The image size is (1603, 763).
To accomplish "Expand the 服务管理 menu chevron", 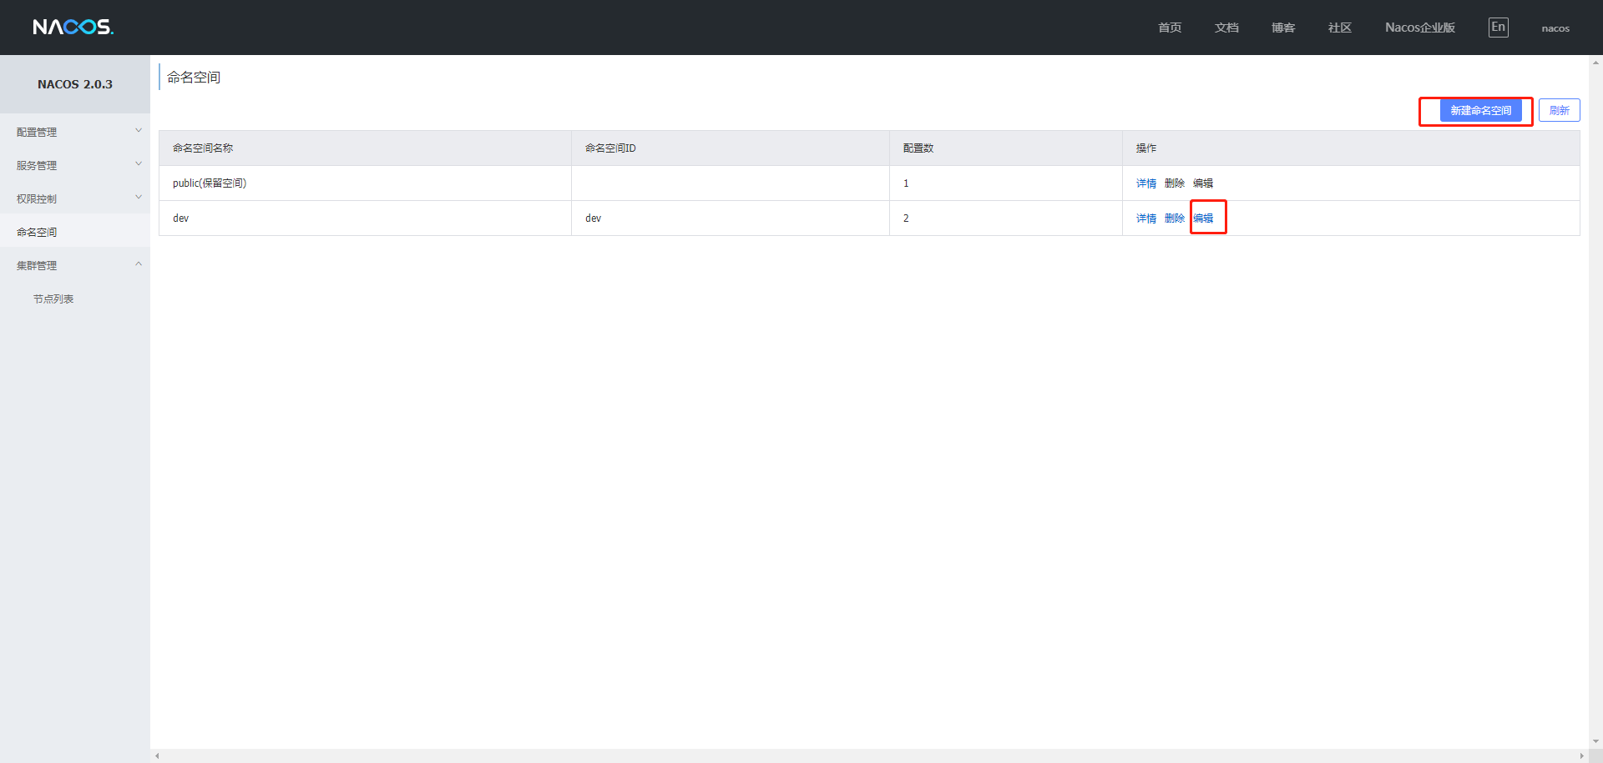I will 139,164.
